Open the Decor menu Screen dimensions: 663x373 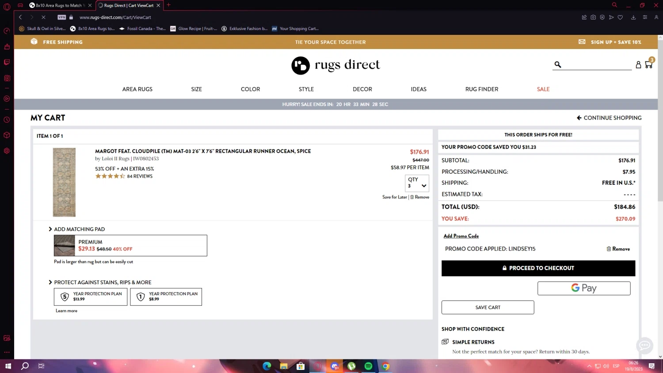(362, 89)
